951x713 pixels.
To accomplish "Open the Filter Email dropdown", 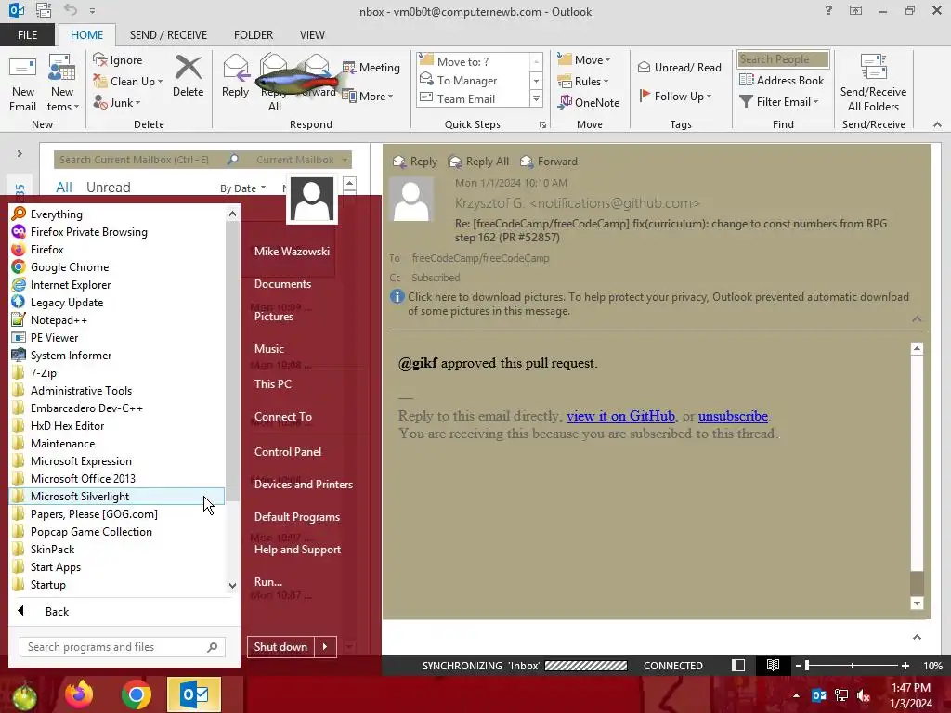I will coord(779,101).
